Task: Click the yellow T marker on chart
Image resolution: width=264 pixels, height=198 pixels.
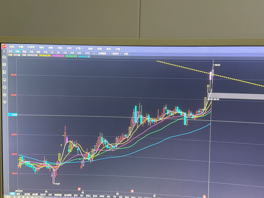Action: point(61,145)
